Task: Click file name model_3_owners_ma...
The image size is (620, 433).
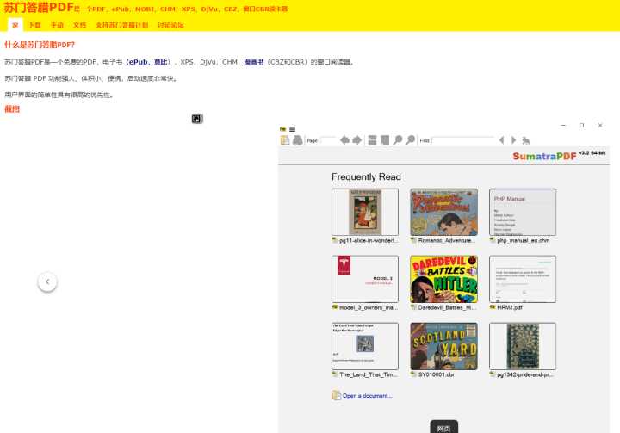Action: (369, 307)
